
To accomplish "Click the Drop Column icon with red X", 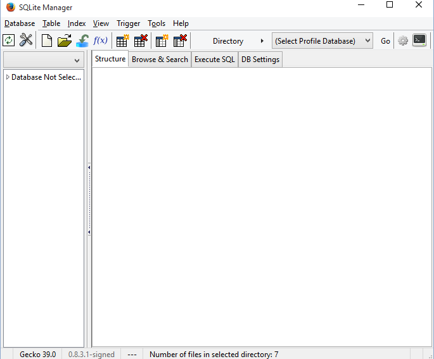I will [180, 41].
